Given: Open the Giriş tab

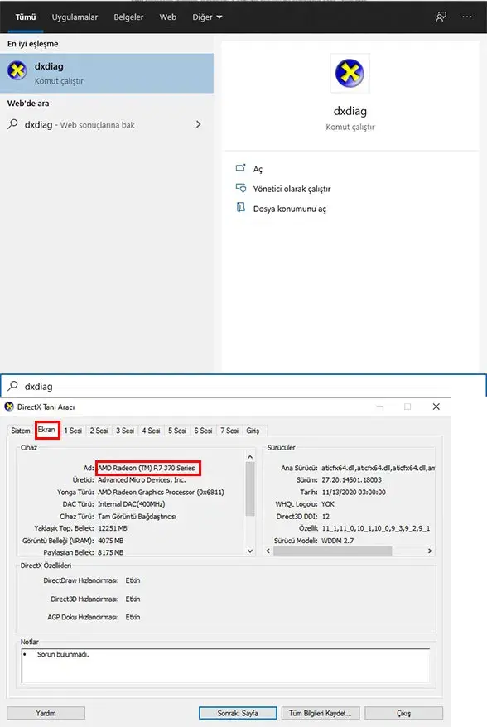Looking at the screenshot, I should coord(253,431).
